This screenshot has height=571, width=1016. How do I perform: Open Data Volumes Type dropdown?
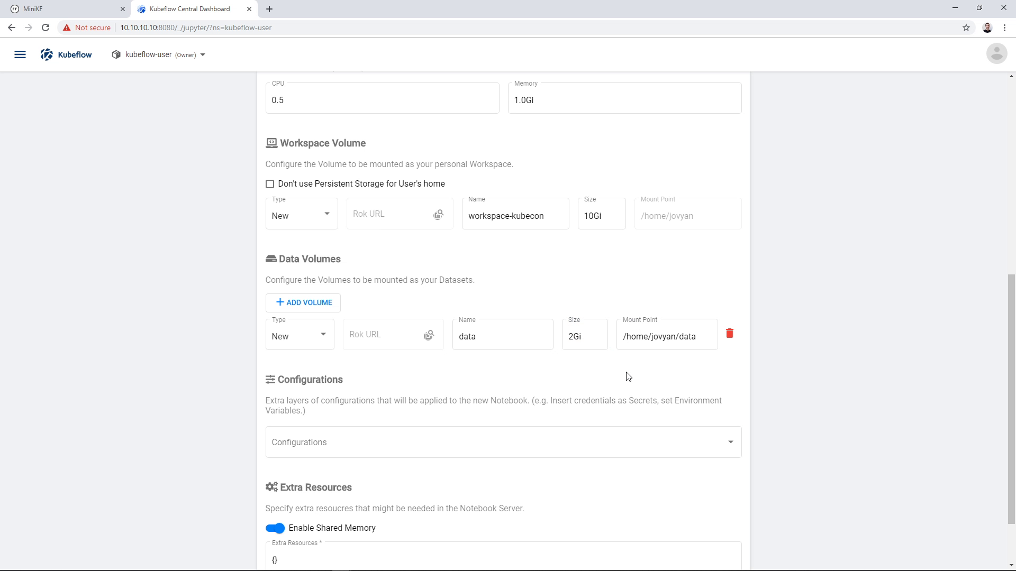pyautogui.click(x=300, y=334)
